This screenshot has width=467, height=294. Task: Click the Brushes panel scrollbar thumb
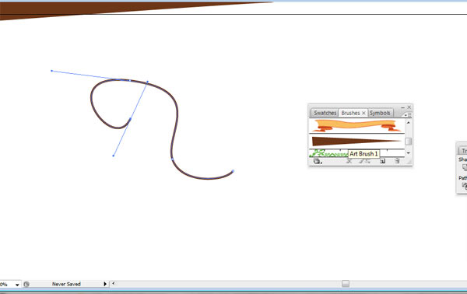[409, 142]
